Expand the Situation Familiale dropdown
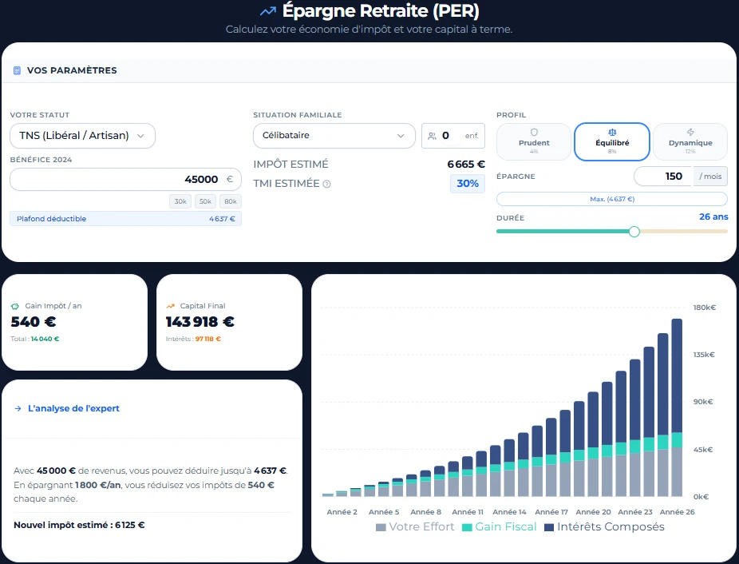 point(334,136)
